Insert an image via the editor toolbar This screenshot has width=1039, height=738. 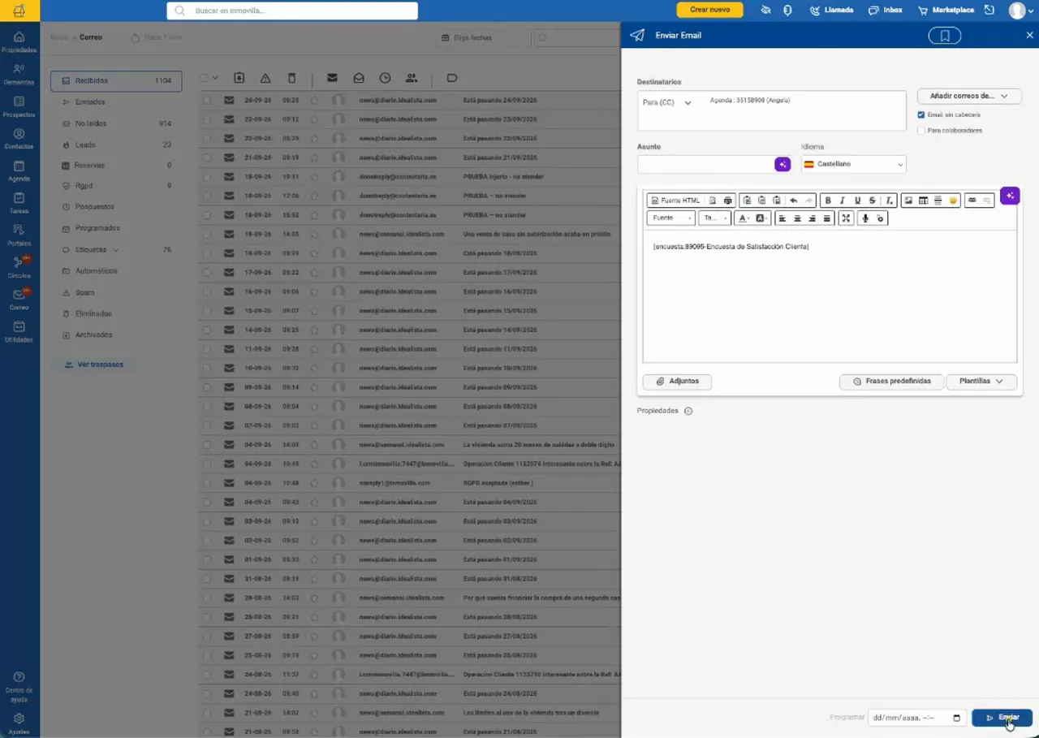[908, 201]
